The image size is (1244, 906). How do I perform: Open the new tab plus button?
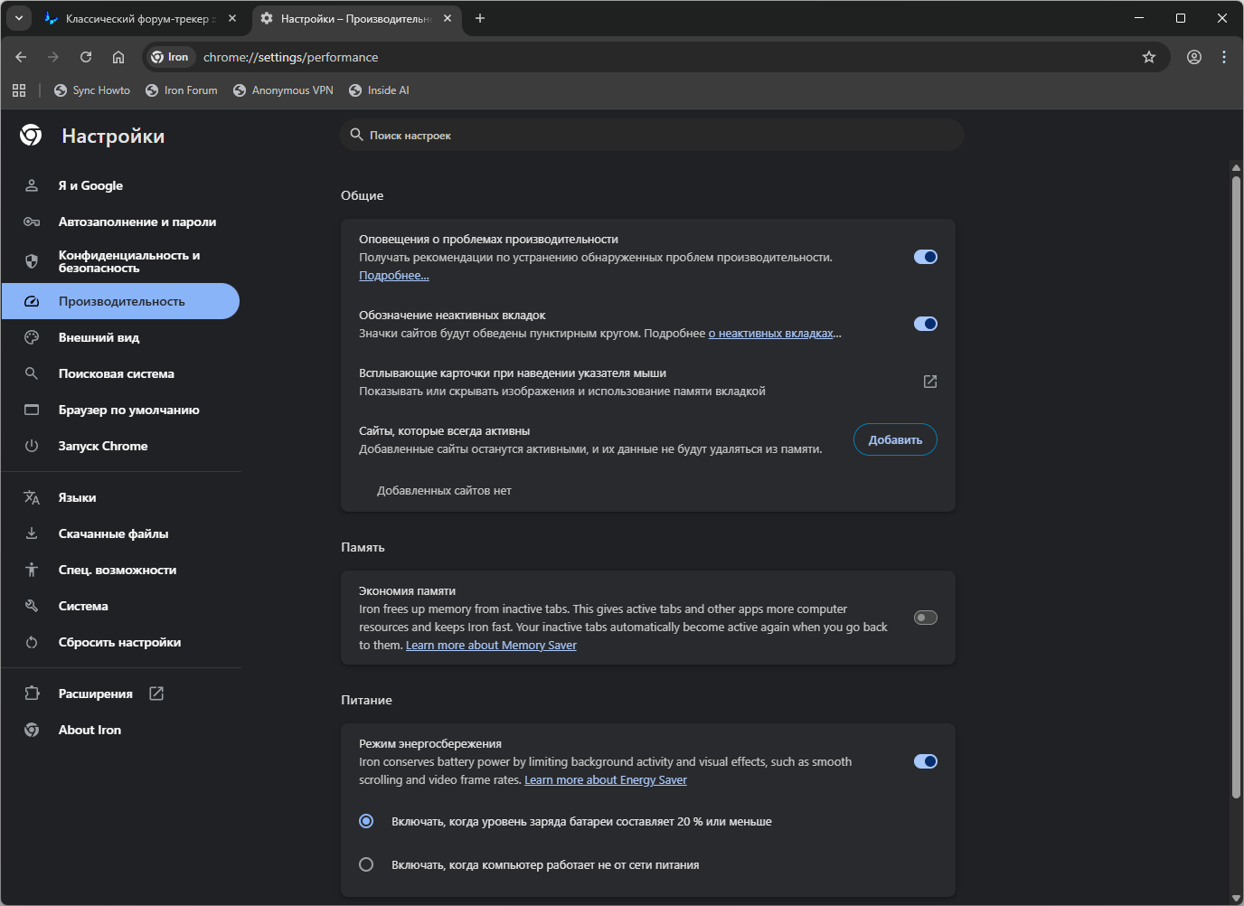click(480, 18)
